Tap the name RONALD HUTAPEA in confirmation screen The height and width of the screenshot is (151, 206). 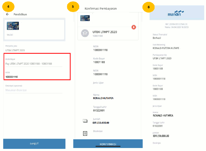(103, 98)
